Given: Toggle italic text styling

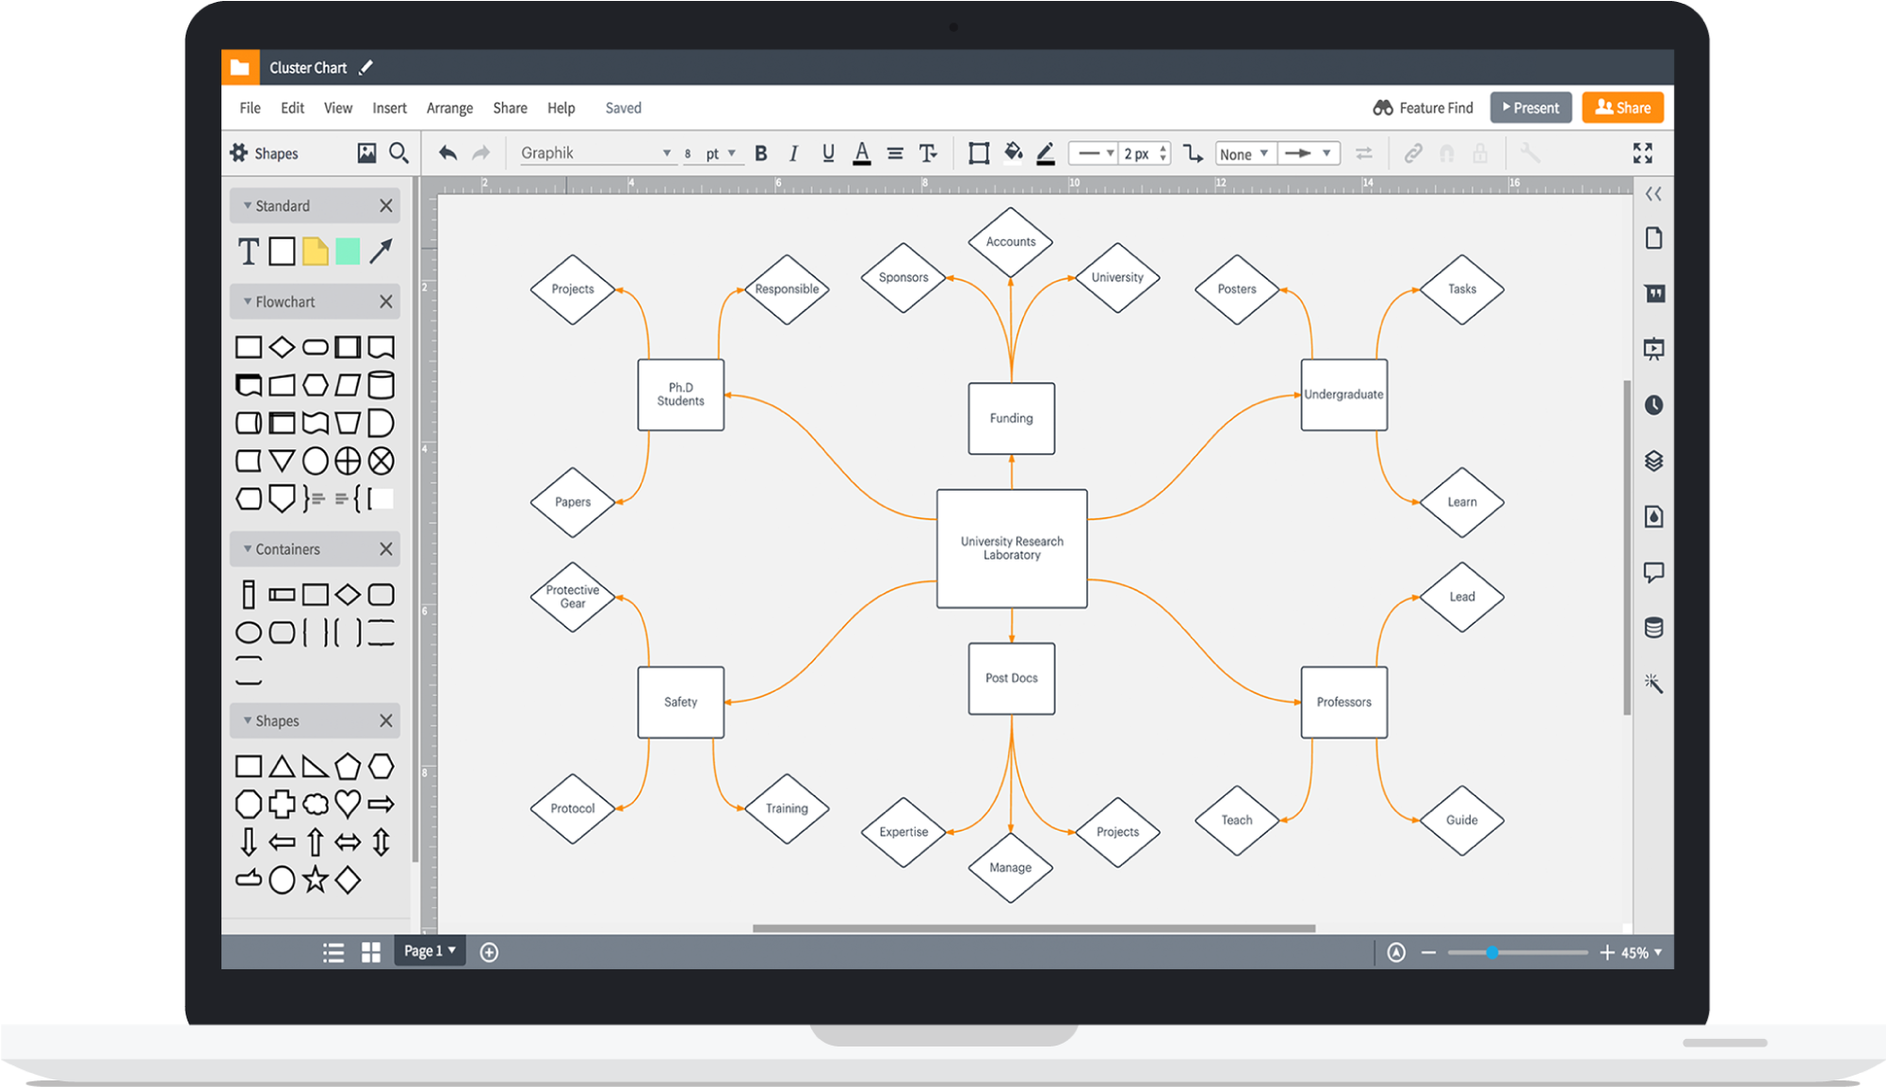Looking at the screenshot, I should coord(794,153).
